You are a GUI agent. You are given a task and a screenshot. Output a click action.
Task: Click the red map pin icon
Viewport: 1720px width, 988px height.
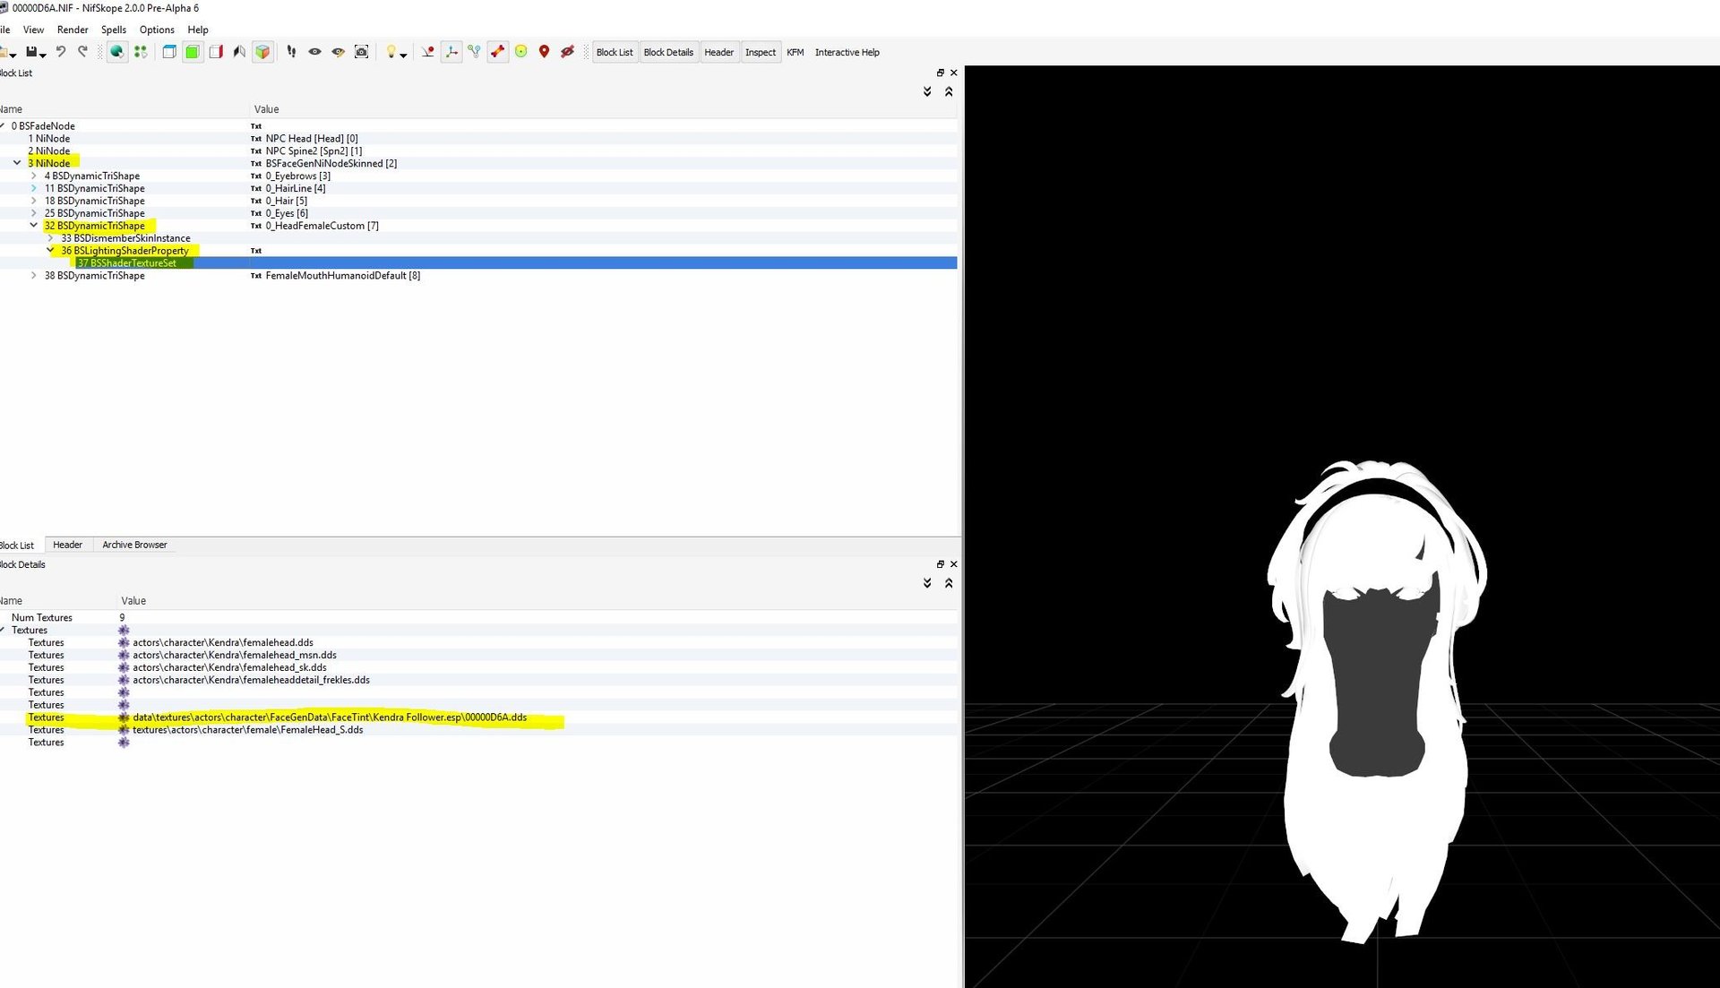coord(544,52)
